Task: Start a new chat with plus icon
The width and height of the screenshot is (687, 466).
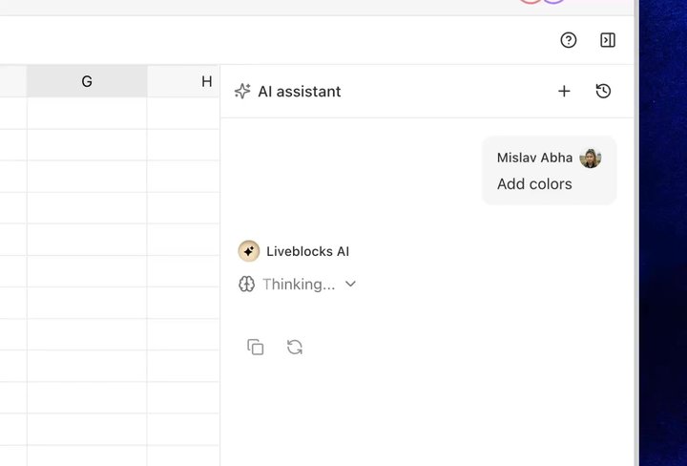Action: (x=564, y=91)
